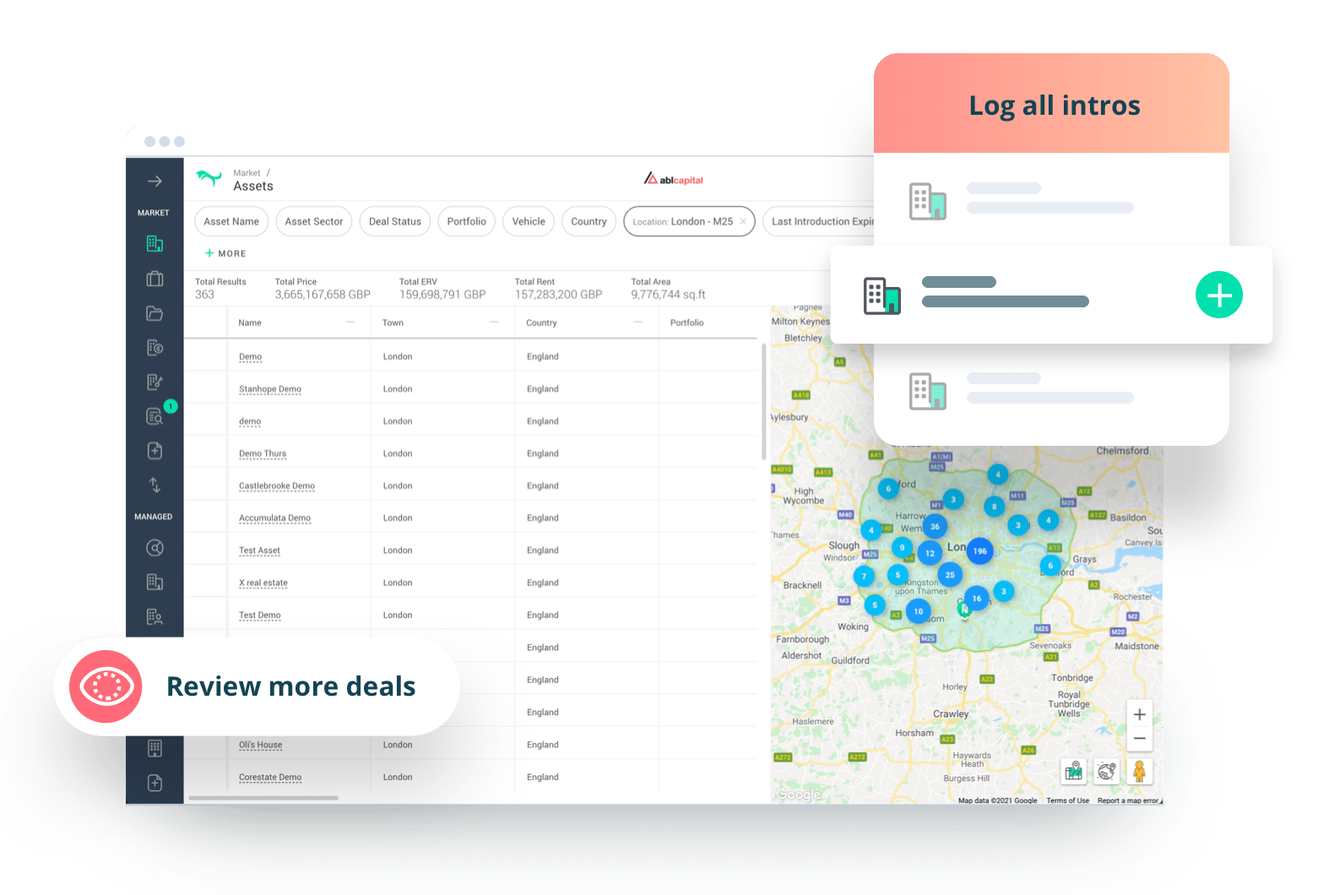This screenshot has width=1334, height=895.
Task: Open the Demo Thurs asset
Action: [x=263, y=454]
